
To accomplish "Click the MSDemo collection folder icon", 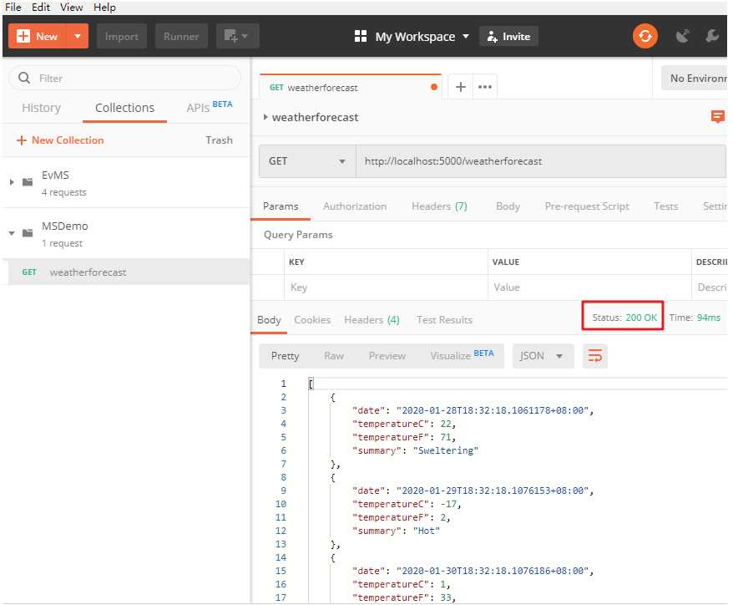I will 28,233.
